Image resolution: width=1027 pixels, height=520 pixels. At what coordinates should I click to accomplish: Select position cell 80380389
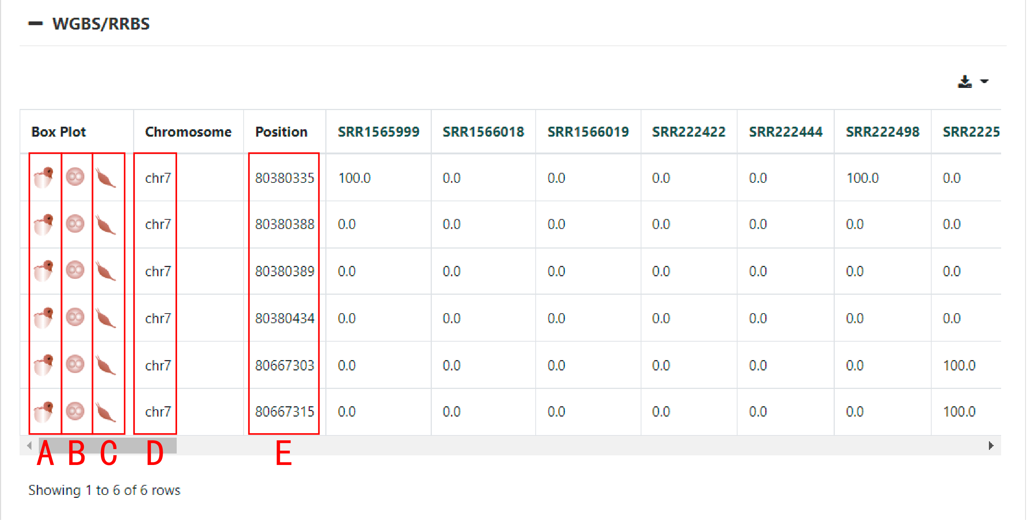click(x=285, y=271)
